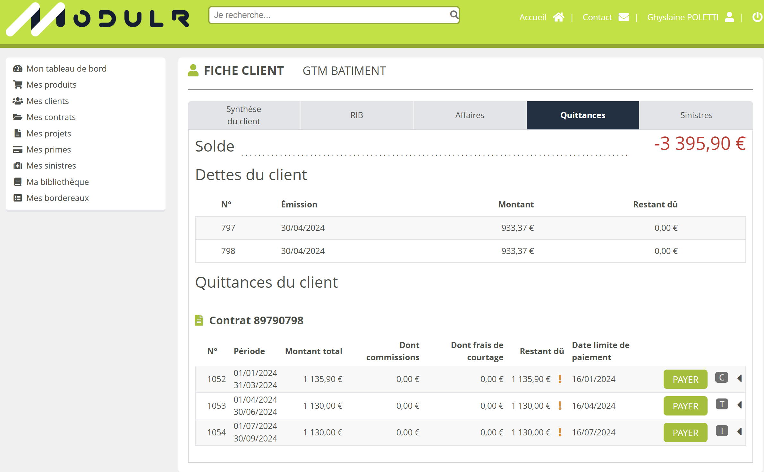Select debt row number 797

[228, 228]
